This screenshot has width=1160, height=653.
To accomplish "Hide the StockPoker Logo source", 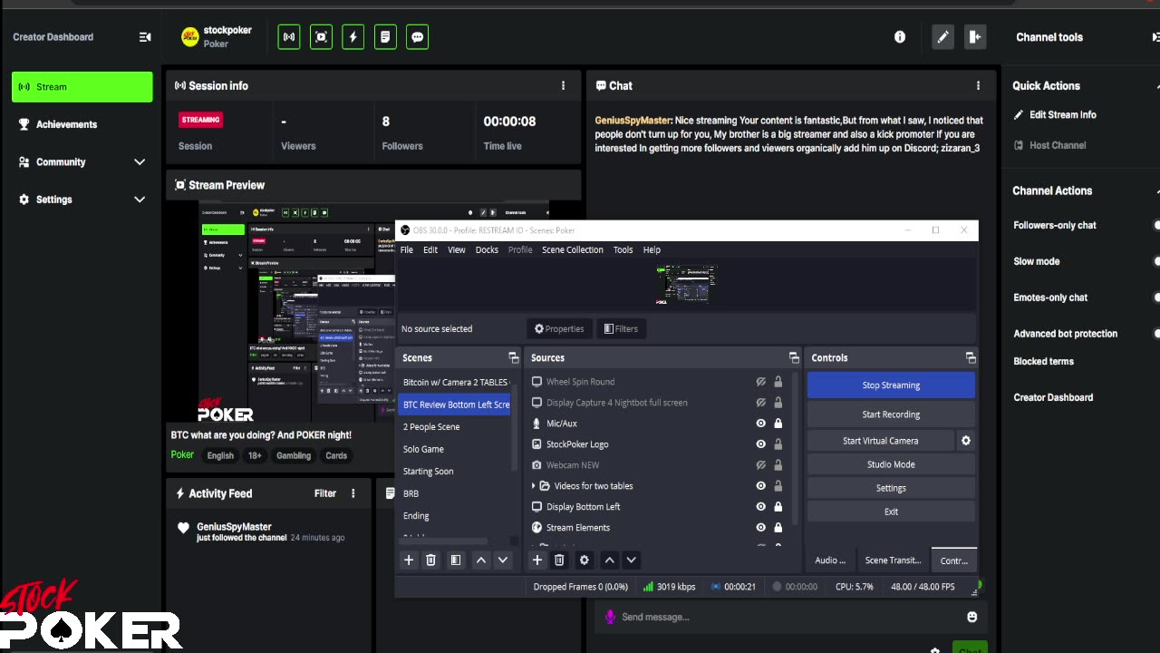I will click(760, 444).
